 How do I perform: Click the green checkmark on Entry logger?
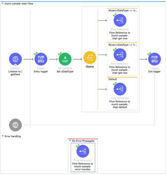[36, 54]
